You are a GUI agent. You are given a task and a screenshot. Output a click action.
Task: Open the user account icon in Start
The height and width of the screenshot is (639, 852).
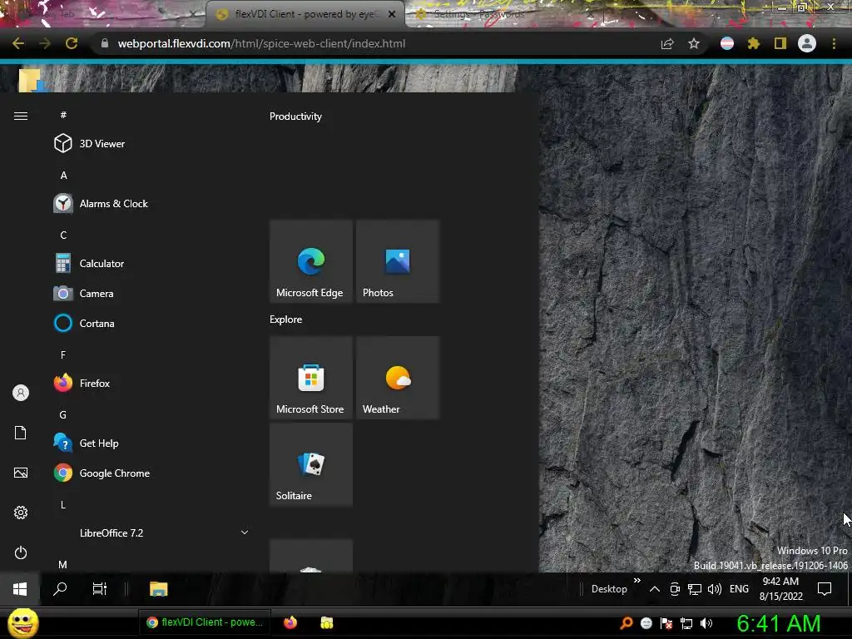coord(21,393)
